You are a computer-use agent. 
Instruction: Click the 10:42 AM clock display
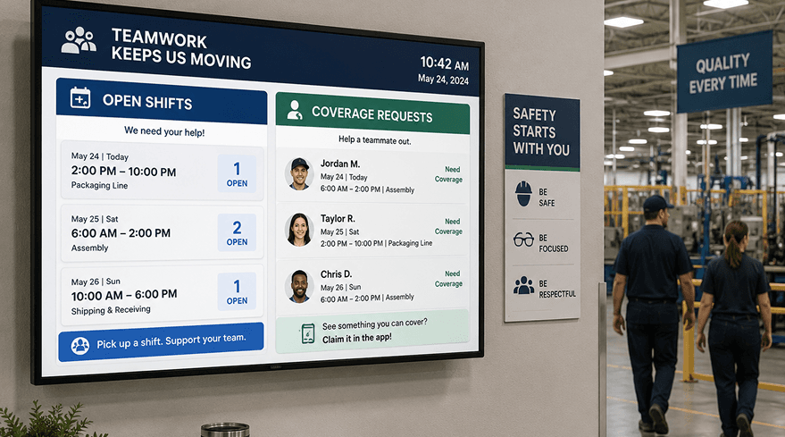(444, 63)
